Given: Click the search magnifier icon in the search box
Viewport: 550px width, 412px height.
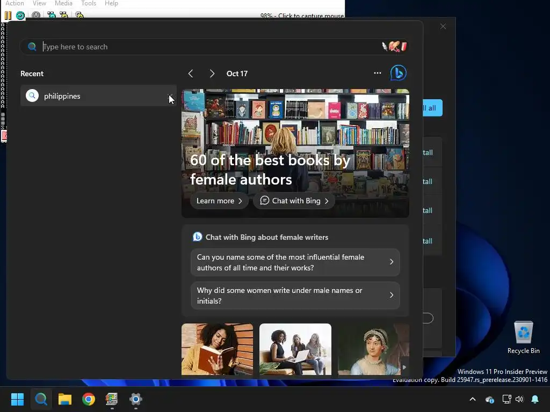Looking at the screenshot, I should [x=32, y=47].
